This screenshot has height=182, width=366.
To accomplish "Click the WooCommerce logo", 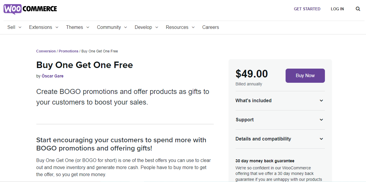I will click(30, 9).
